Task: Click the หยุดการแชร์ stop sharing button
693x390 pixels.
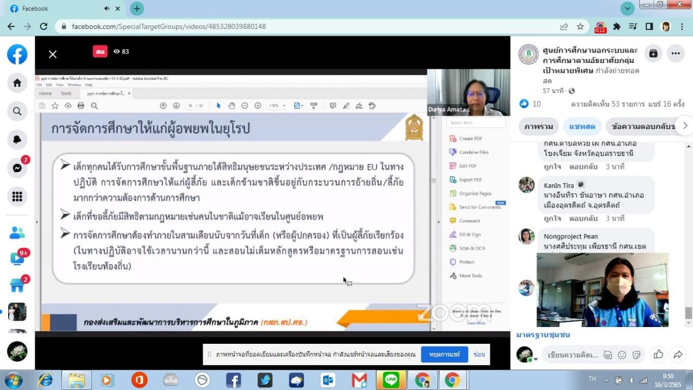Action: 444,354
